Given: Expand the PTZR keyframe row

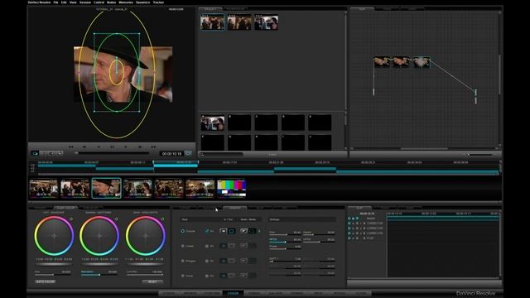Looking at the screenshot, I should pos(364,238).
